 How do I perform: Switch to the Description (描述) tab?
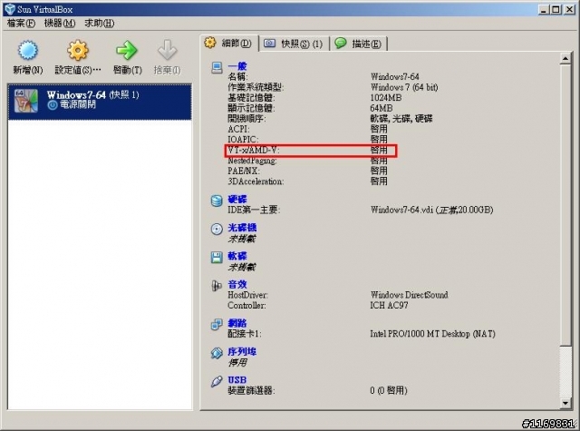pos(359,44)
